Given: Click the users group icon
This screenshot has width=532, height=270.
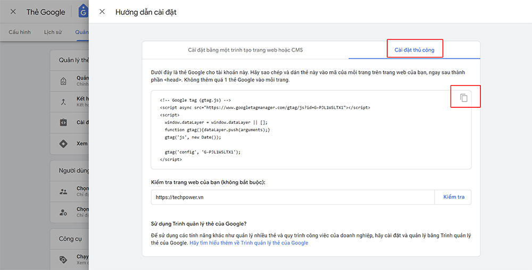Looking at the screenshot, I should 63,192.
